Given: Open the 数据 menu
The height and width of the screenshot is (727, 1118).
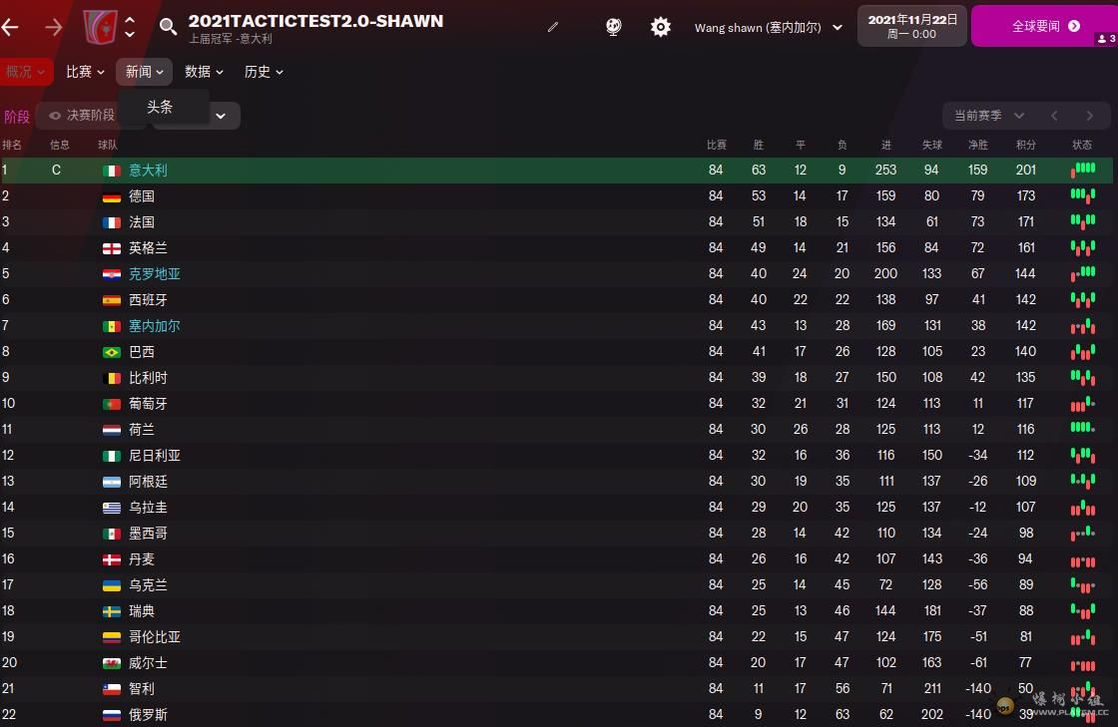Looking at the screenshot, I should point(204,72).
